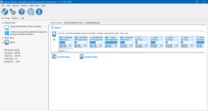Click the Macrium Reflect title bar app icon
The image size is (208, 111).
pyautogui.click(x=2, y=2)
